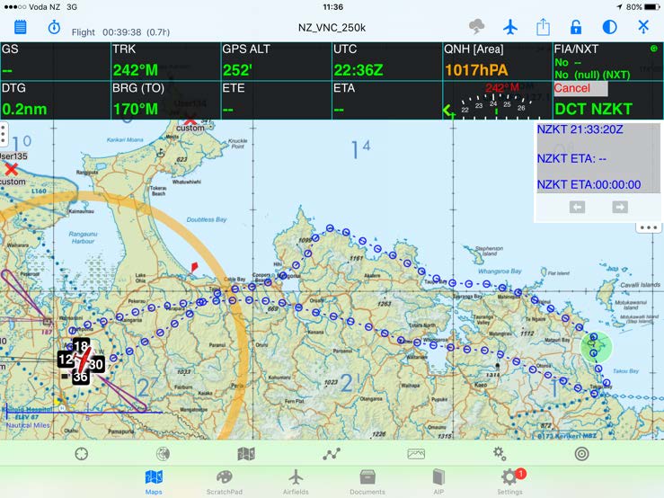664x498 pixels.
Task: Expand the left edge three-dot handle
Action: pyautogui.click(x=3, y=134)
